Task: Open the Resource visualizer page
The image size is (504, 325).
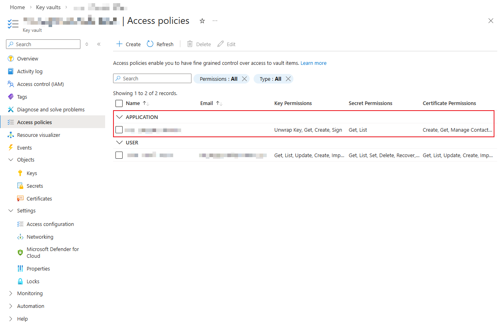Action: tap(39, 135)
